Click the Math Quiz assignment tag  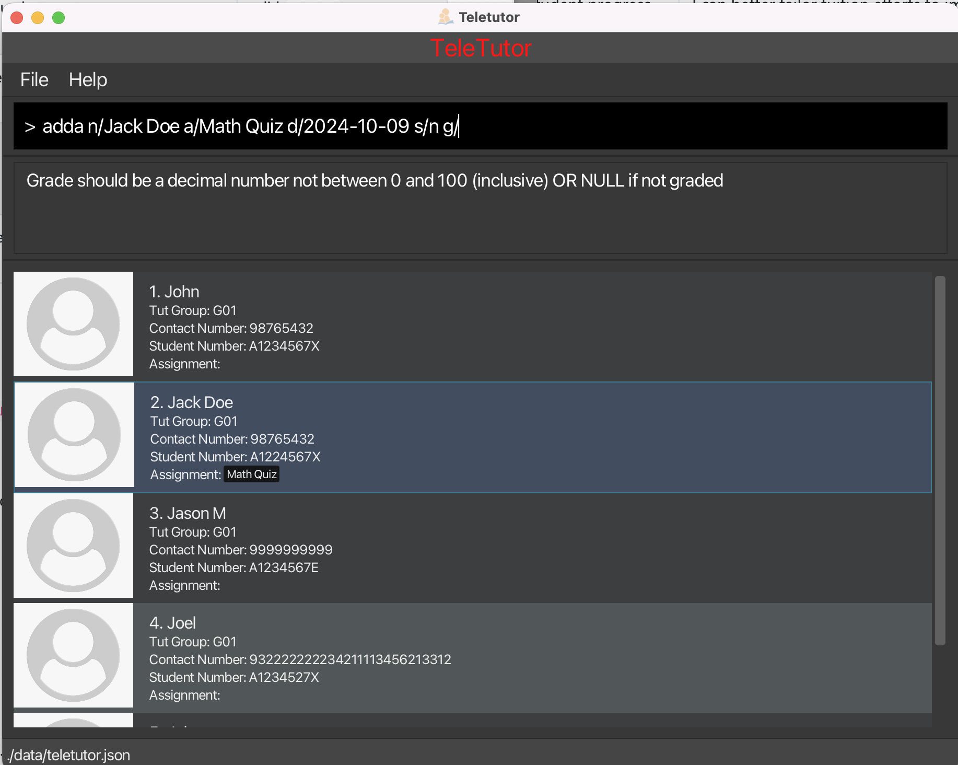[x=252, y=474]
